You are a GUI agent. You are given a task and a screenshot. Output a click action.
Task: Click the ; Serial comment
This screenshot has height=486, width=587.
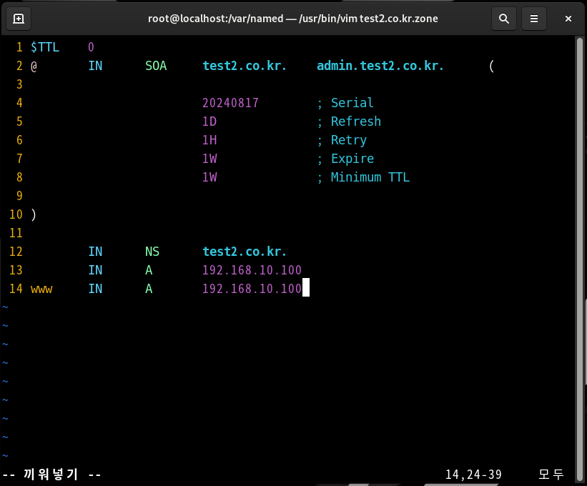(x=345, y=103)
